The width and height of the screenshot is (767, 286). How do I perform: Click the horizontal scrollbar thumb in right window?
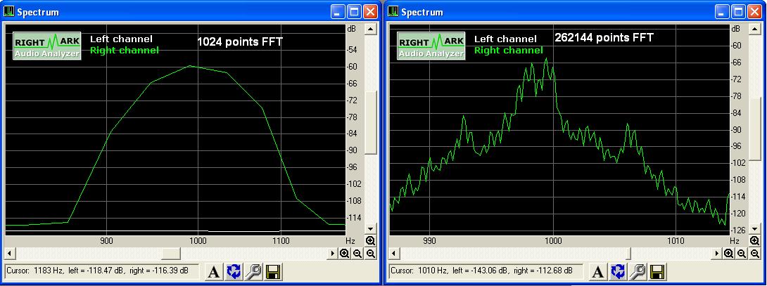[629, 253]
